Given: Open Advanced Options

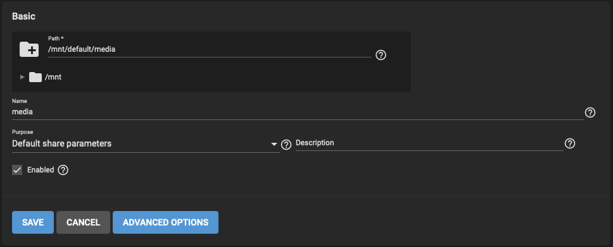Looking at the screenshot, I should tap(165, 222).
